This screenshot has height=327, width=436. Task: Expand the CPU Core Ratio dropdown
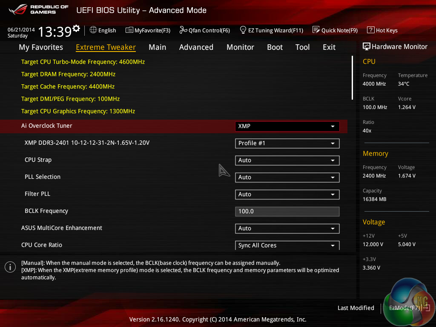click(287, 245)
